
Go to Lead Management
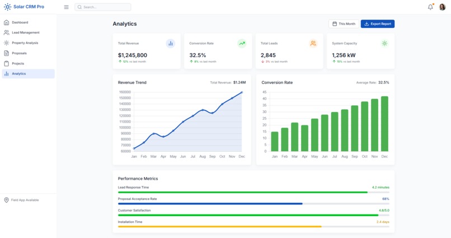coord(28,32)
